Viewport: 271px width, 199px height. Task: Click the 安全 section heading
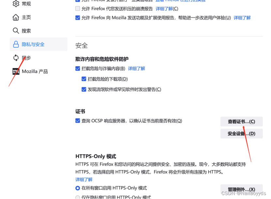coord(82,46)
